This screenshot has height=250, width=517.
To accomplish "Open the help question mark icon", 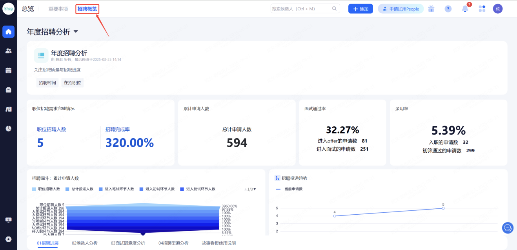I will point(448,9).
